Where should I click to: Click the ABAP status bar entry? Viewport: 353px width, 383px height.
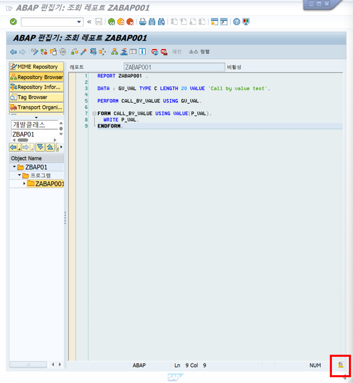point(139,365)
